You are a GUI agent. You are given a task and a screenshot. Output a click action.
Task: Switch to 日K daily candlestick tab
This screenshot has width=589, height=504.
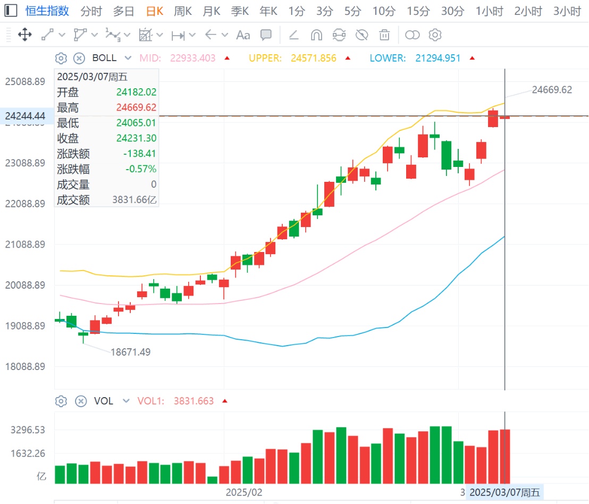click(x=155, y=11)
